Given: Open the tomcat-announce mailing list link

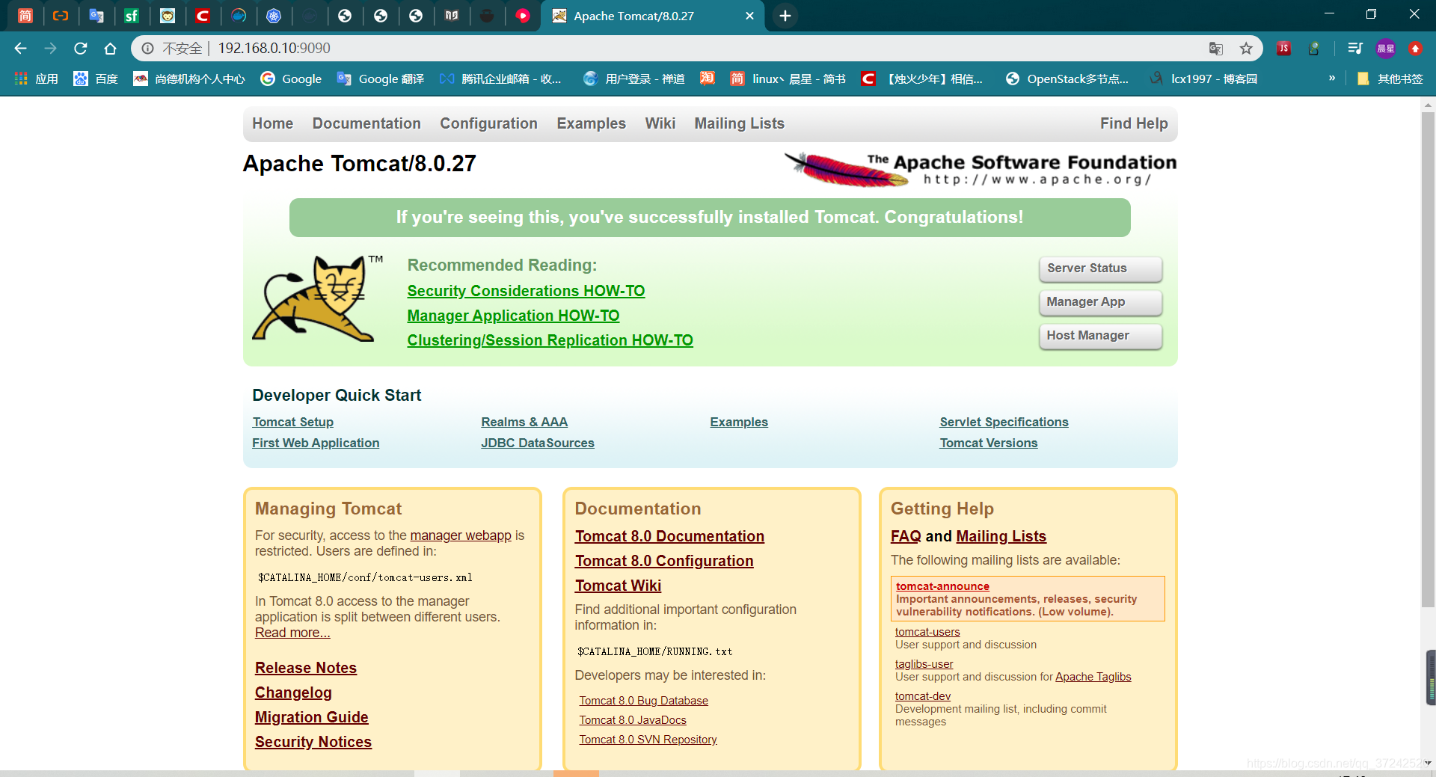Looking at the screenshot, I should click(942, 586).
